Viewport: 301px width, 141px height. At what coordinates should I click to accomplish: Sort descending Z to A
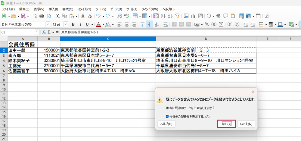tap(170, 16)
